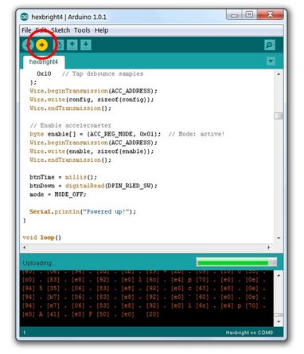Create a new sketch with New icon
304x354 pixels.
tap(60, 45)
